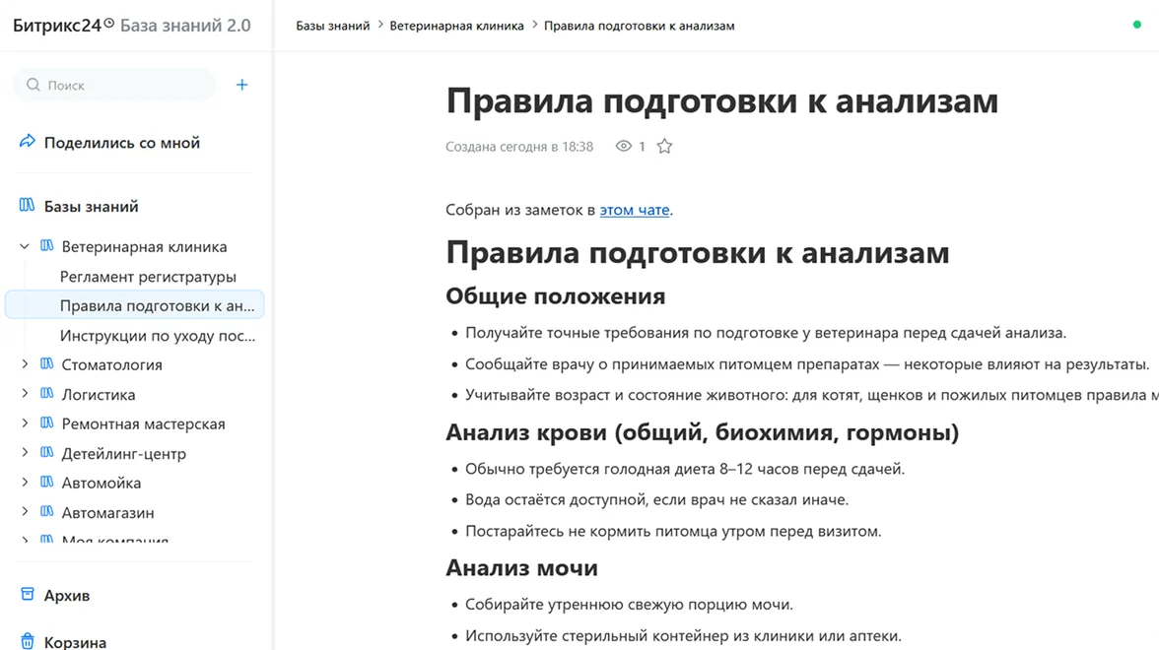
Task: Open the 'Корзина' section
Action: 75,642
